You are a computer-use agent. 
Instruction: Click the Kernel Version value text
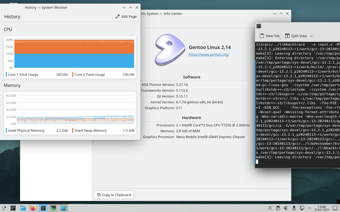pyautogui.click(x=199, y=102)
